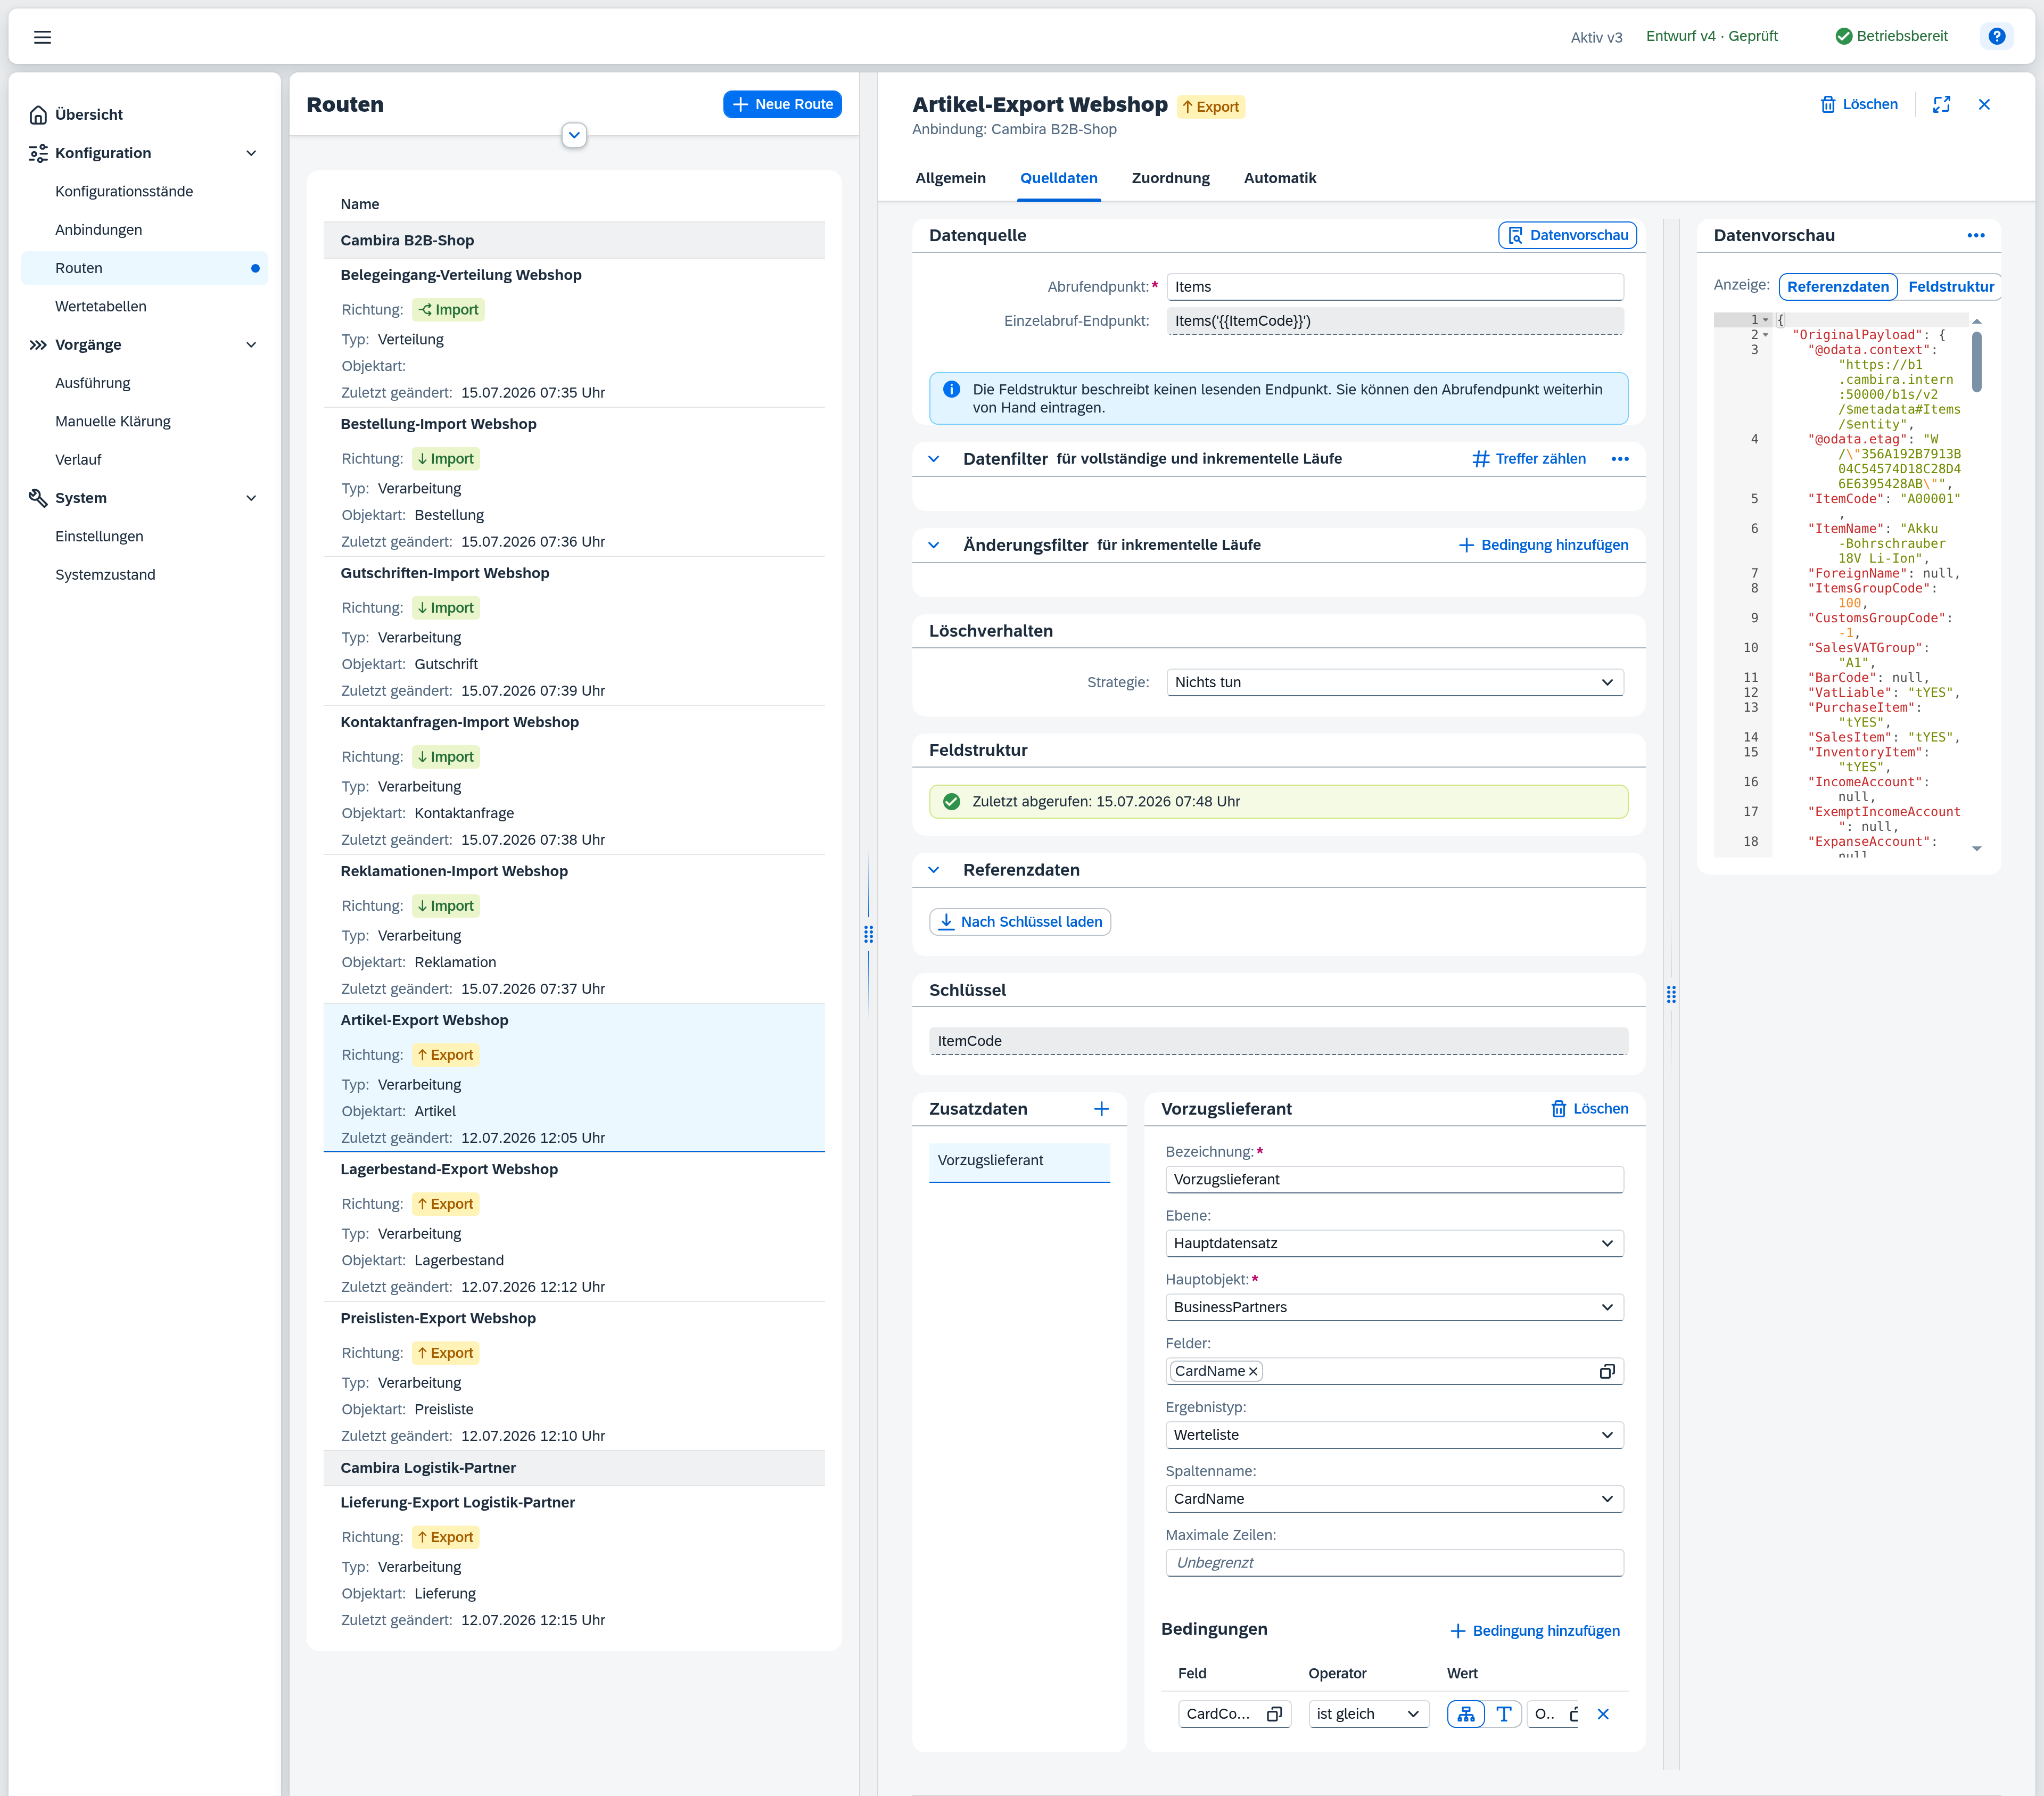2044x1796 pixels.
Task: Delete the route via Löschen trash button
Action: tap(1858, 104)
